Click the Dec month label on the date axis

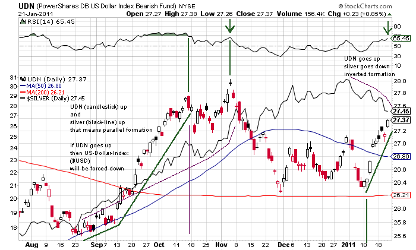pos(283,245)
